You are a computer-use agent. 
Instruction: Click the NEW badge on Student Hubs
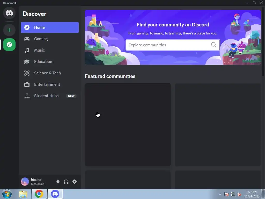tap(71, 96)
